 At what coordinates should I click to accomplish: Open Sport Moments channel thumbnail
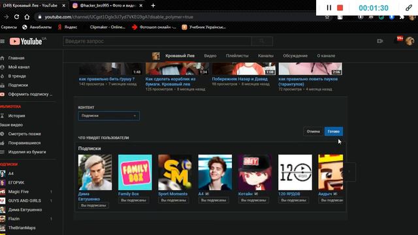pyautogui.click(x=175, y=172)
